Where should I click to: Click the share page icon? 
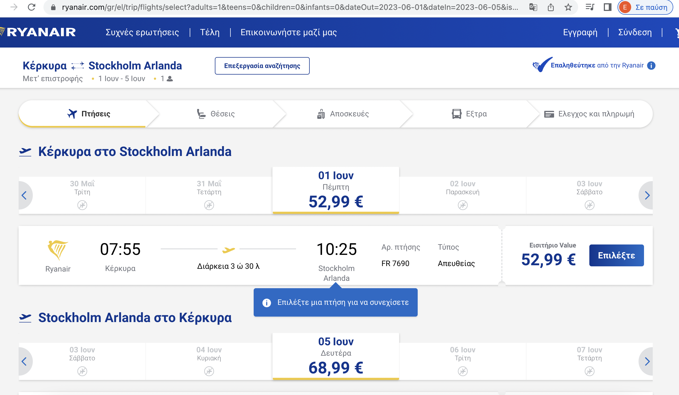[551, 7]
